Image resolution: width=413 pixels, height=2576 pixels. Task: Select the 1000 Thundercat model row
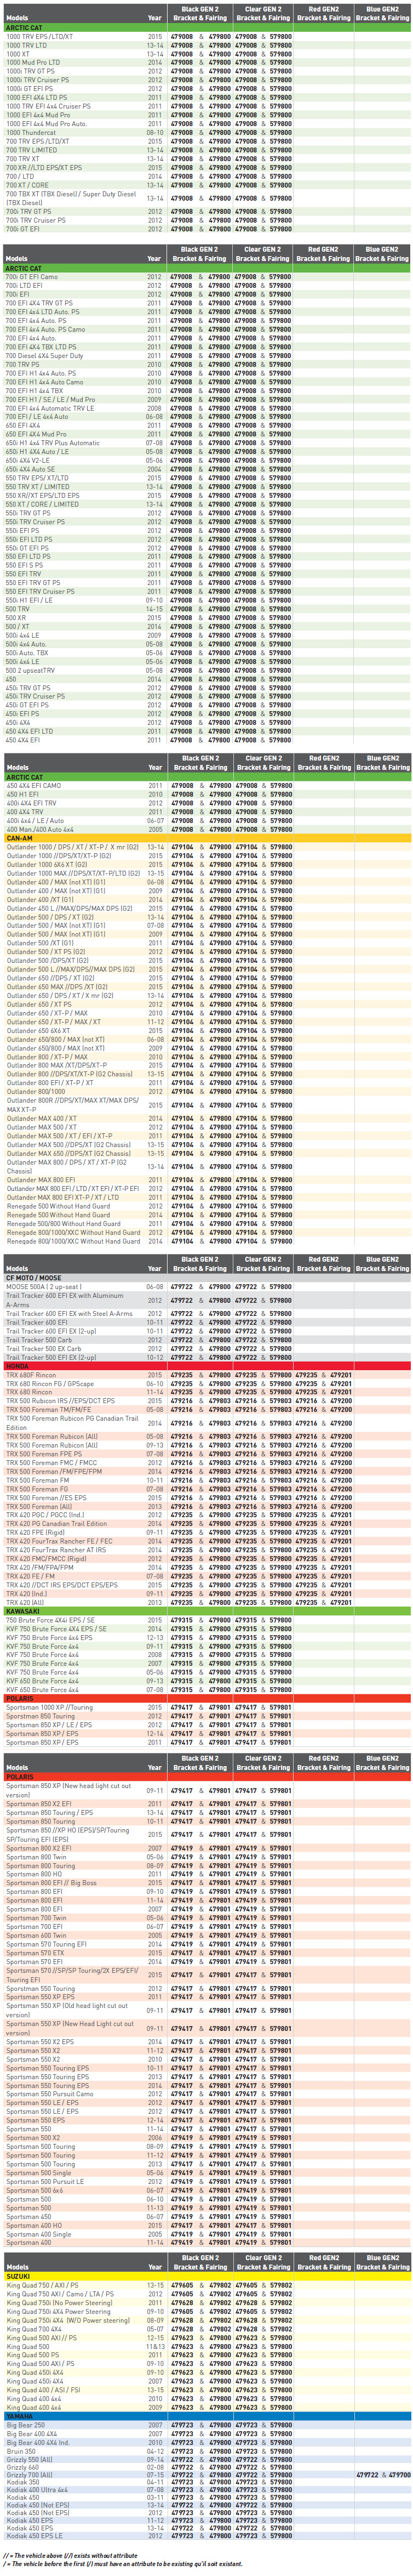206,132
